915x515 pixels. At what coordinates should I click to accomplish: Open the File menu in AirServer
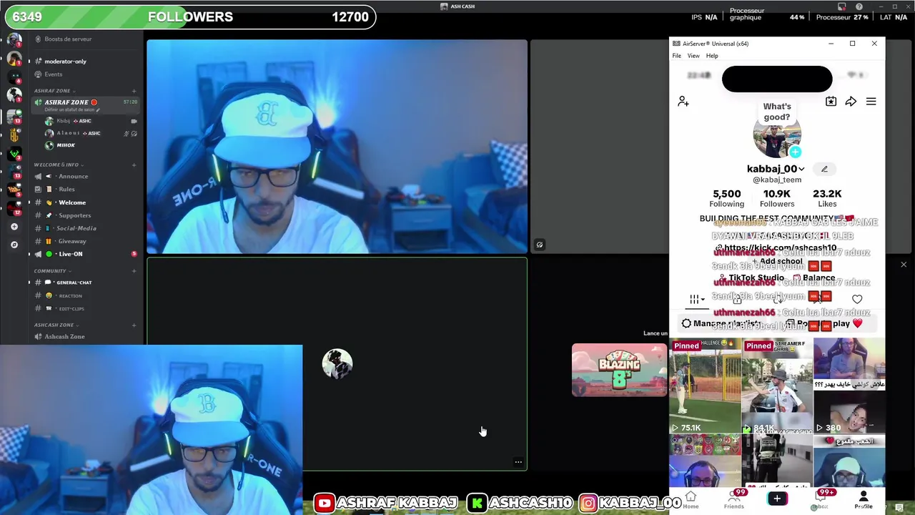pos(676,56)
